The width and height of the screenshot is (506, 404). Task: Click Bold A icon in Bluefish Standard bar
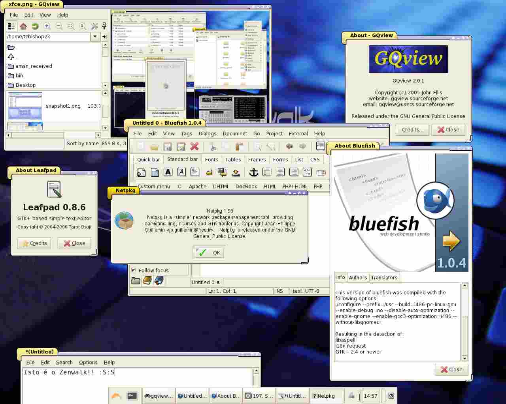(168, 172)
